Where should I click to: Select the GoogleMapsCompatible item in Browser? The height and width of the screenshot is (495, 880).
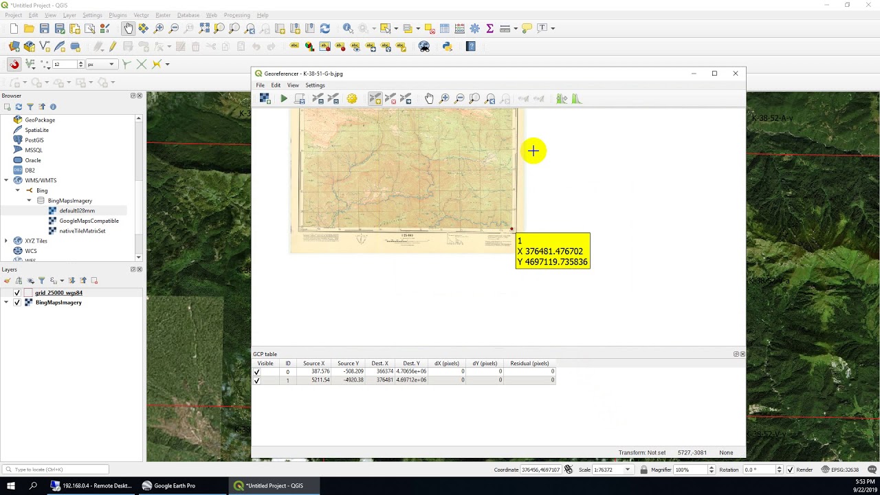coord(89,221)
